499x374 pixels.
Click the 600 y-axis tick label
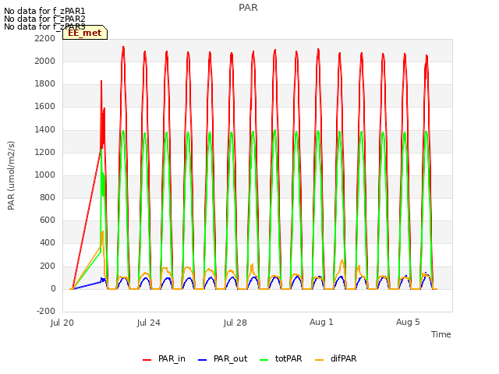coord(48,220)
